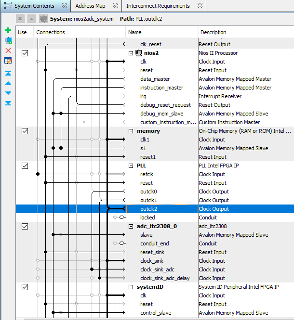Click the go up one level button

coord(31,19)
